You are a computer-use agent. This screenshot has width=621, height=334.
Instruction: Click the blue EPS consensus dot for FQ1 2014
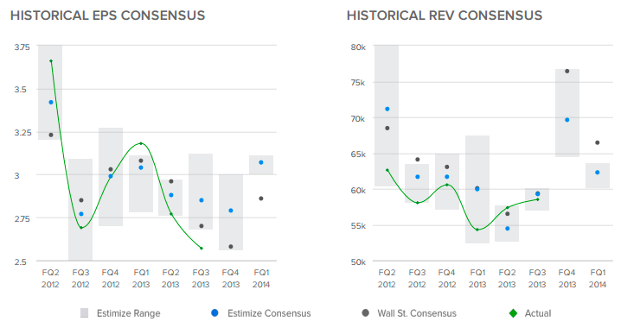(261, 162)
